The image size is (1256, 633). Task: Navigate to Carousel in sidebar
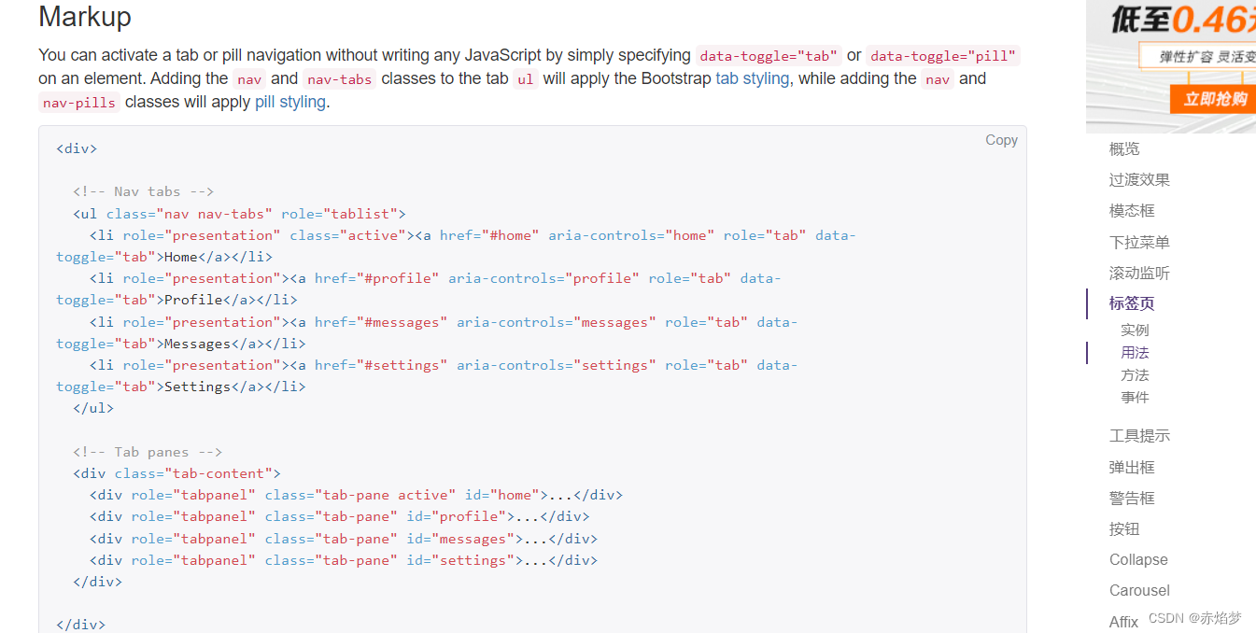1139,591
